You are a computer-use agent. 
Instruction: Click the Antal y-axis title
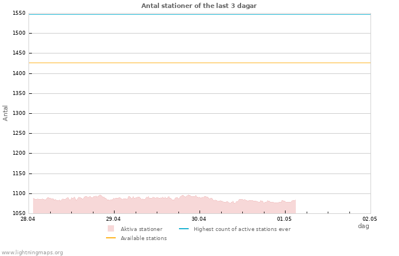click(5, 113)
